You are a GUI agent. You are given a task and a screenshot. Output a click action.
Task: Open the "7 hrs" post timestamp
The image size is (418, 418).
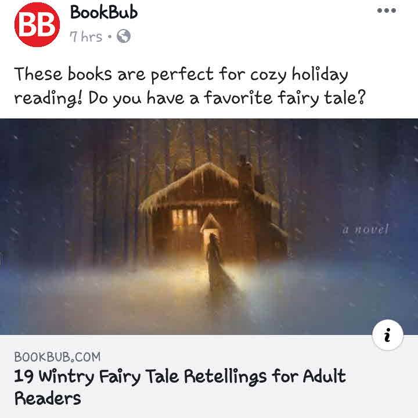[x=86, y=37]
